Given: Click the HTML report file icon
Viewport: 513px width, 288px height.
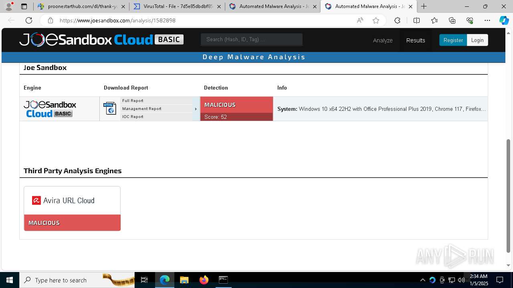Looking at the screenshot, I should (x=109, y=108).
